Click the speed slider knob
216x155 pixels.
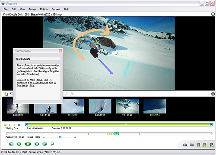click(60, 137)
